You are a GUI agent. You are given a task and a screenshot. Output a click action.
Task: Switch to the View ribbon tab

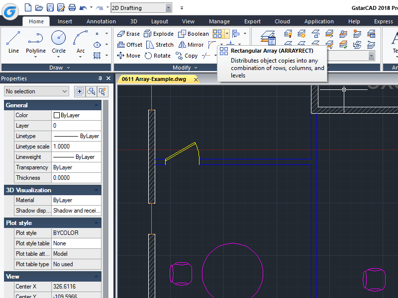188,21
